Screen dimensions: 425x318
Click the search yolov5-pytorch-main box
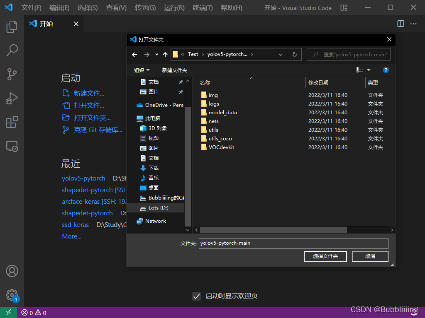pyautogui.click(x=349, y=54)
